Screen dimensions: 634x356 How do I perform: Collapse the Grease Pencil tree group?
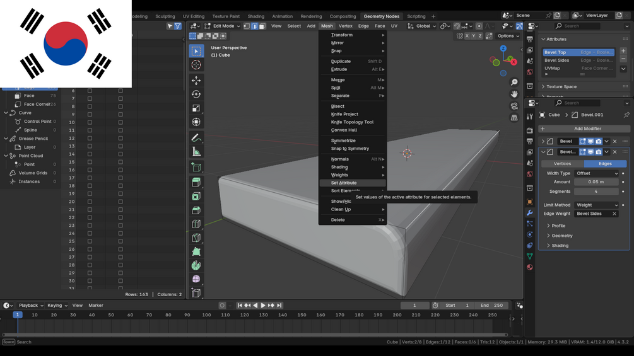6,139
